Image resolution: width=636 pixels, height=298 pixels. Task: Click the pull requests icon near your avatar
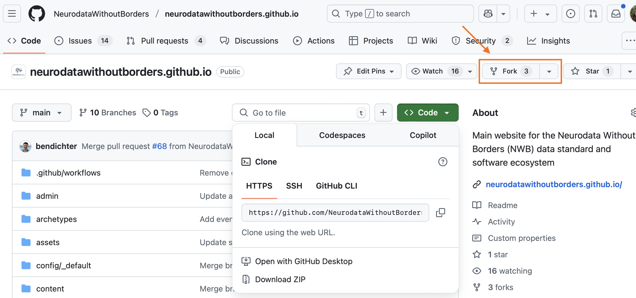tap(593, 13)
